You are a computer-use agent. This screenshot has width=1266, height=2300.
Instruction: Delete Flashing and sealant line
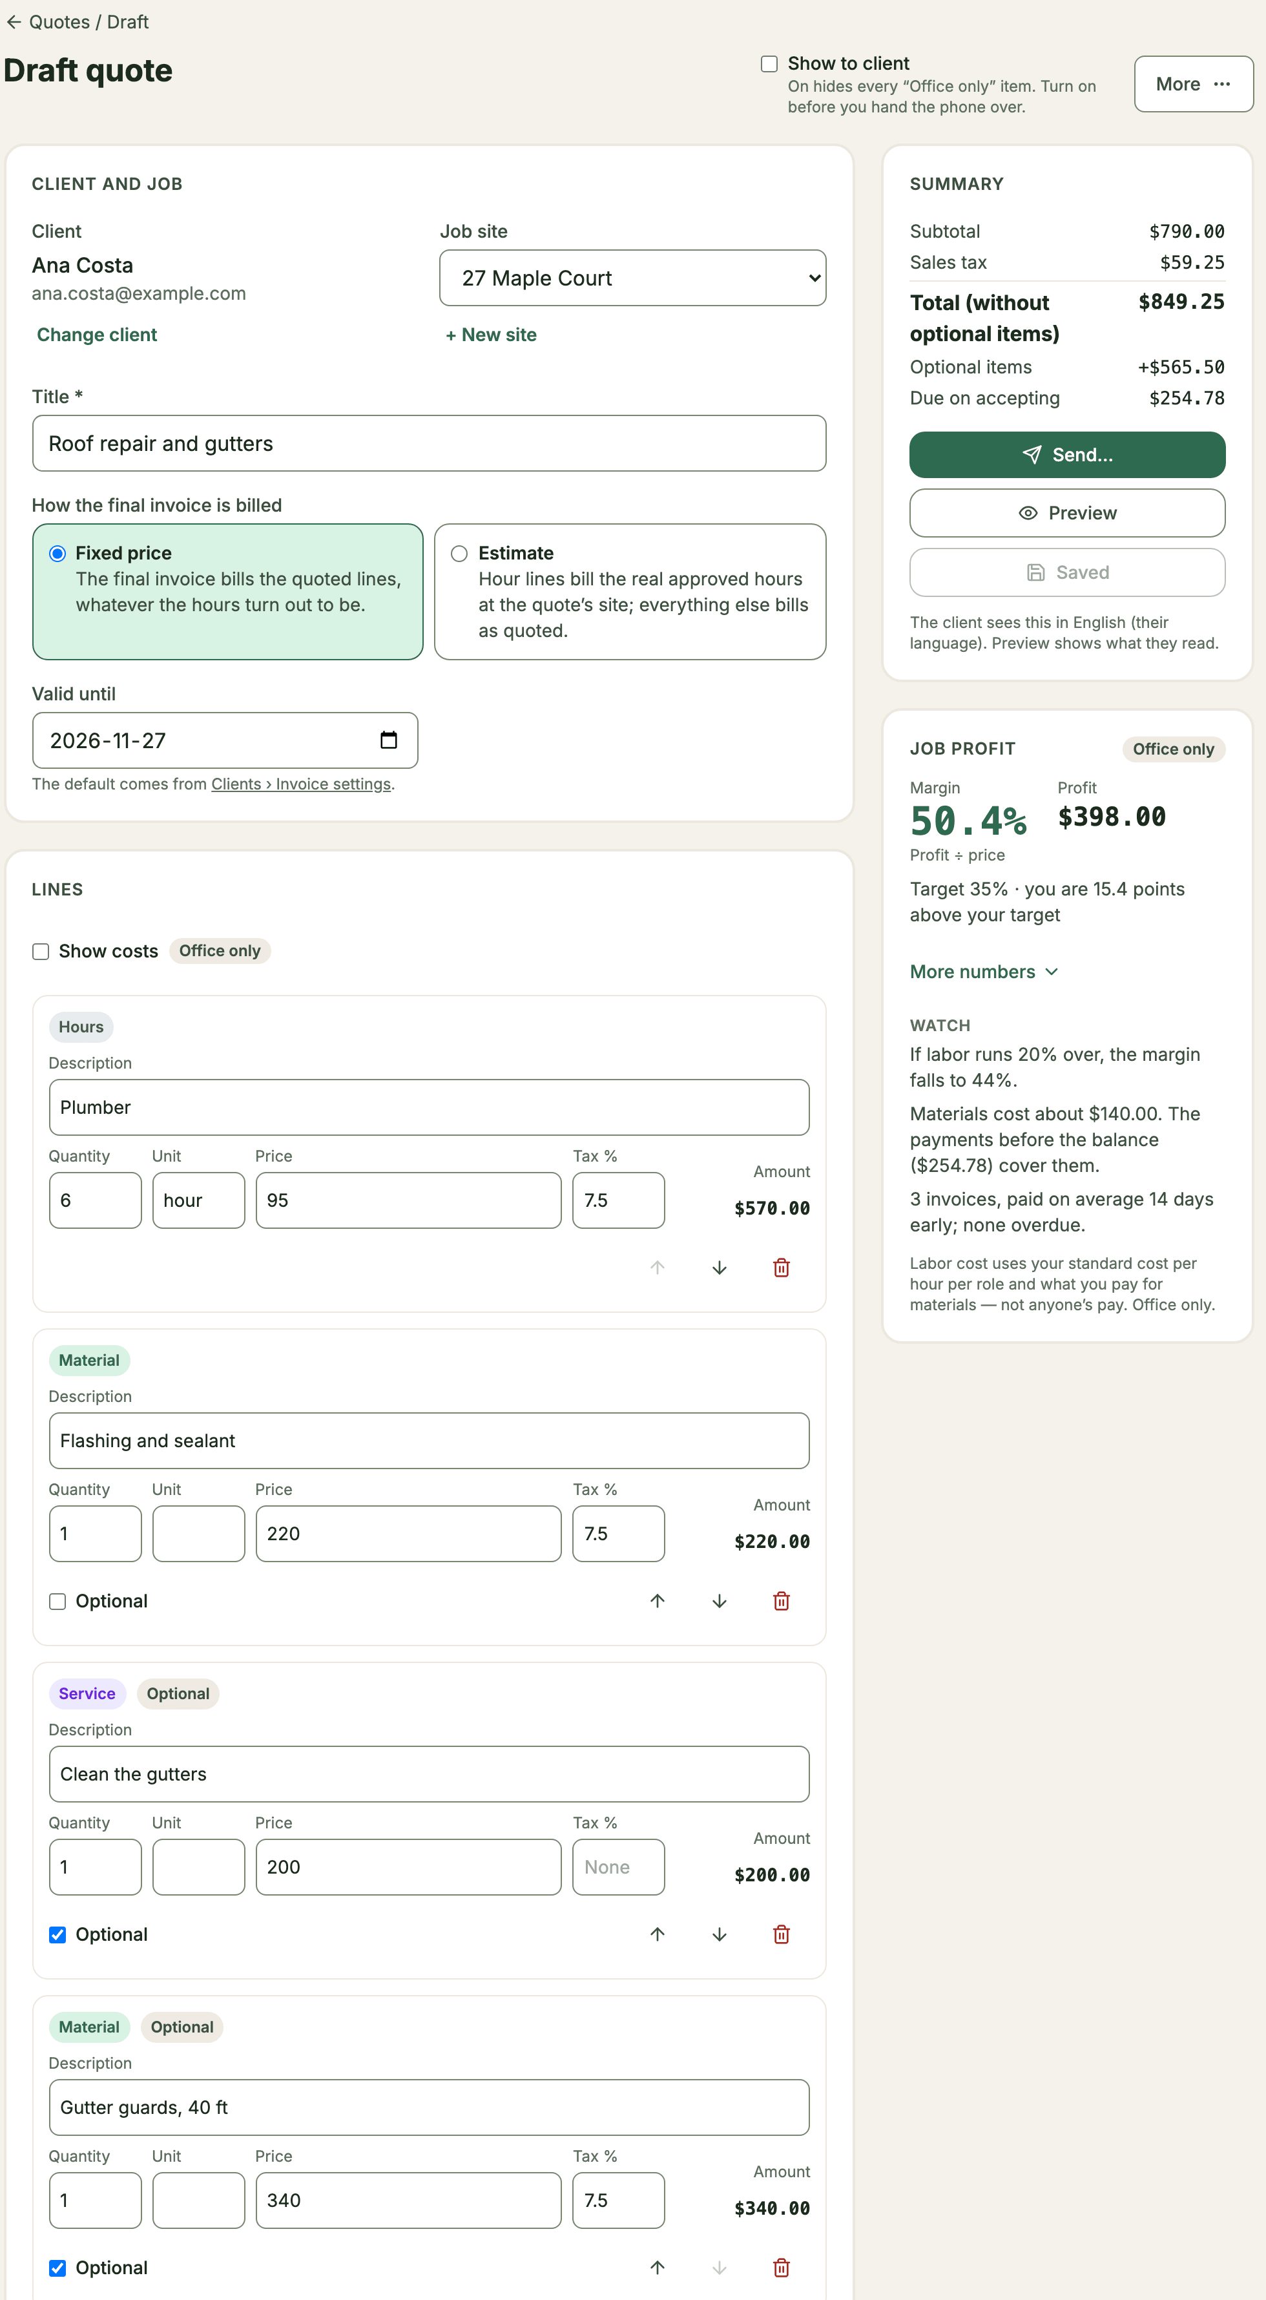(781, 1601)
